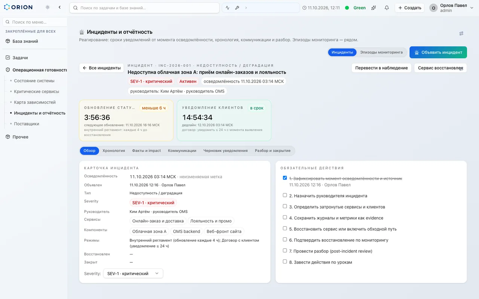Screen dimensions: 479x299
Task: Open Состояние системы in sidebar
Action: pos(34,81)
